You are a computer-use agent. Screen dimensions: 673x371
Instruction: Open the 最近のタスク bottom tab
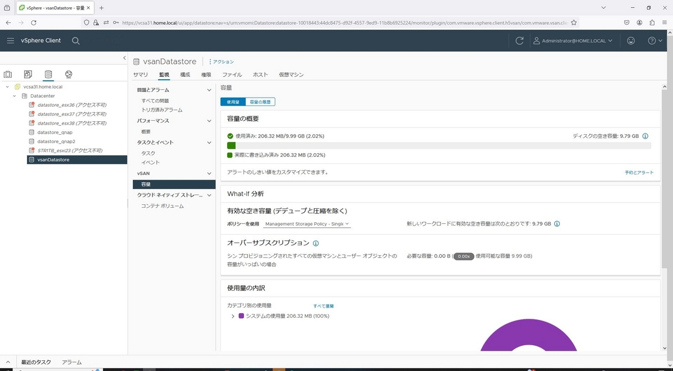(36, 362)
